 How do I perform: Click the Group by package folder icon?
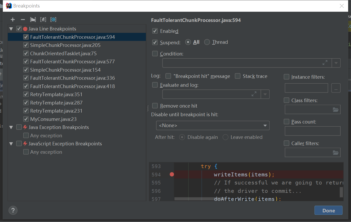pyautogui.click(x=33, y=20)
